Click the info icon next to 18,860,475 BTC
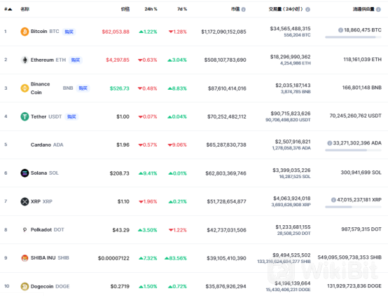The image size is (388, 296). 340,30
